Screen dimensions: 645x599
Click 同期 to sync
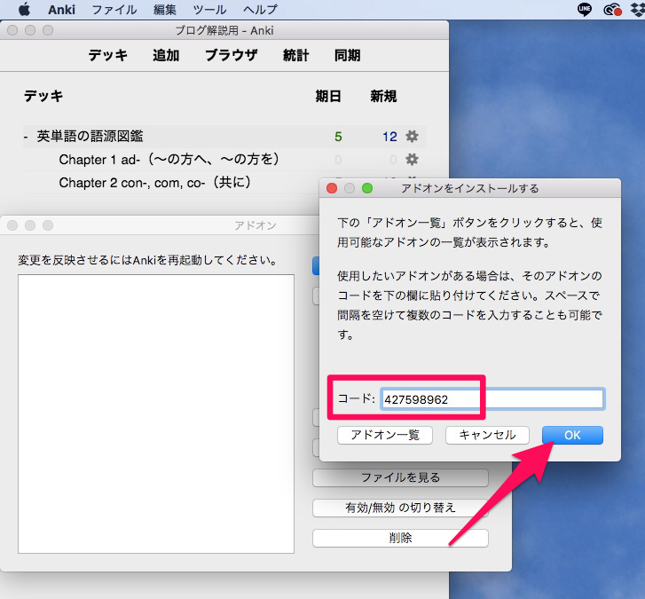click(x=348, y=55)
